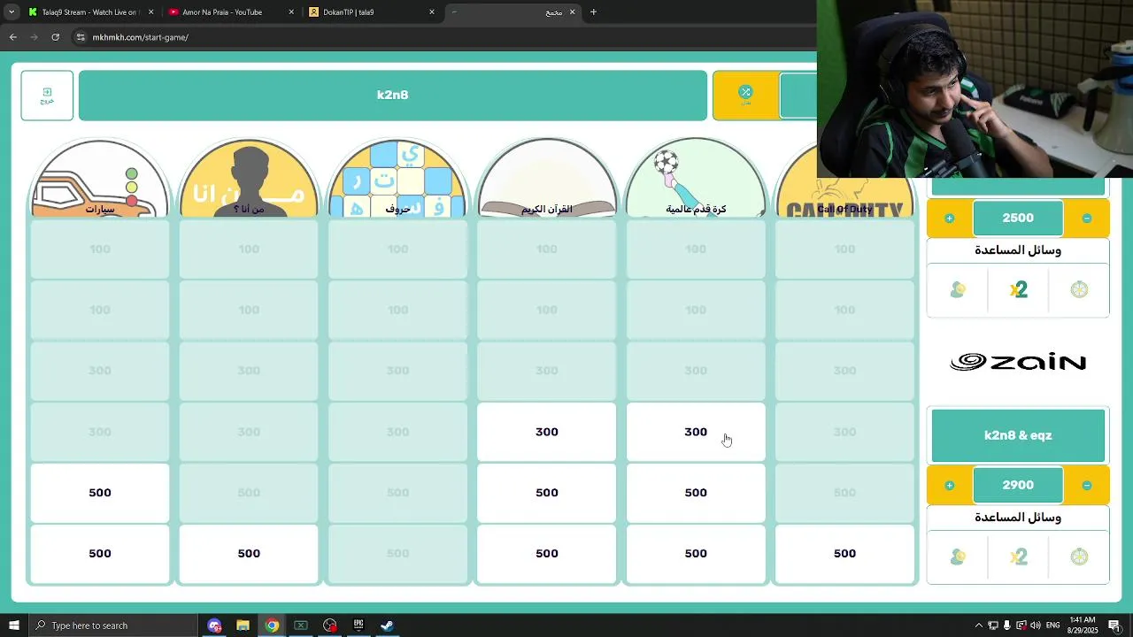Open the Windows Start menu

click(x=13, y=625)
